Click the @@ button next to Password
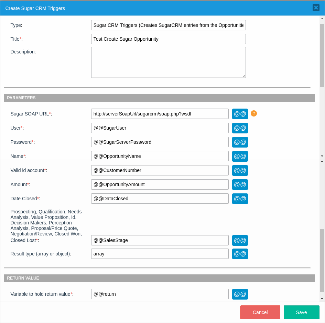This screenshot has width=325, height=323. 240,142
